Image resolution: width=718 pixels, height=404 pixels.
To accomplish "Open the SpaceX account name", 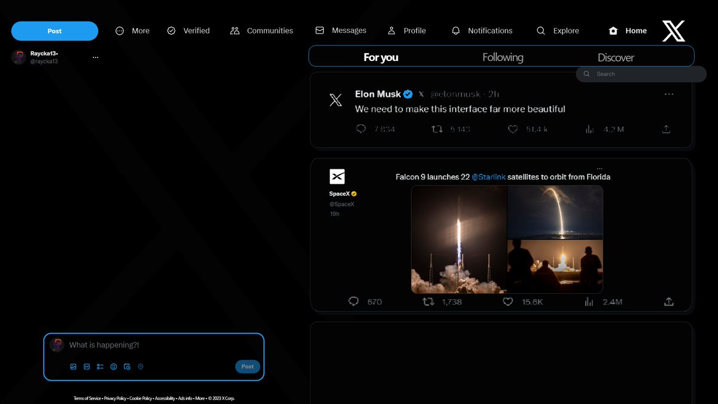I will 339,194.
